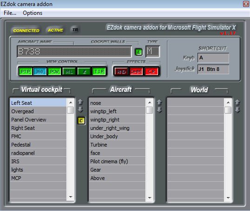Image resolution: width=250 pixels, height=211 pixels.
Task: Click the World list scrollbar thumb
Action: pos(228,110)
